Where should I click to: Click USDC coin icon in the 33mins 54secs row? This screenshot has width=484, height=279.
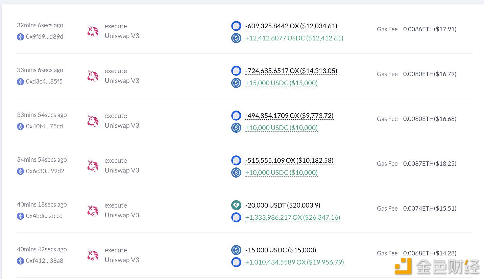coord(236,128)
